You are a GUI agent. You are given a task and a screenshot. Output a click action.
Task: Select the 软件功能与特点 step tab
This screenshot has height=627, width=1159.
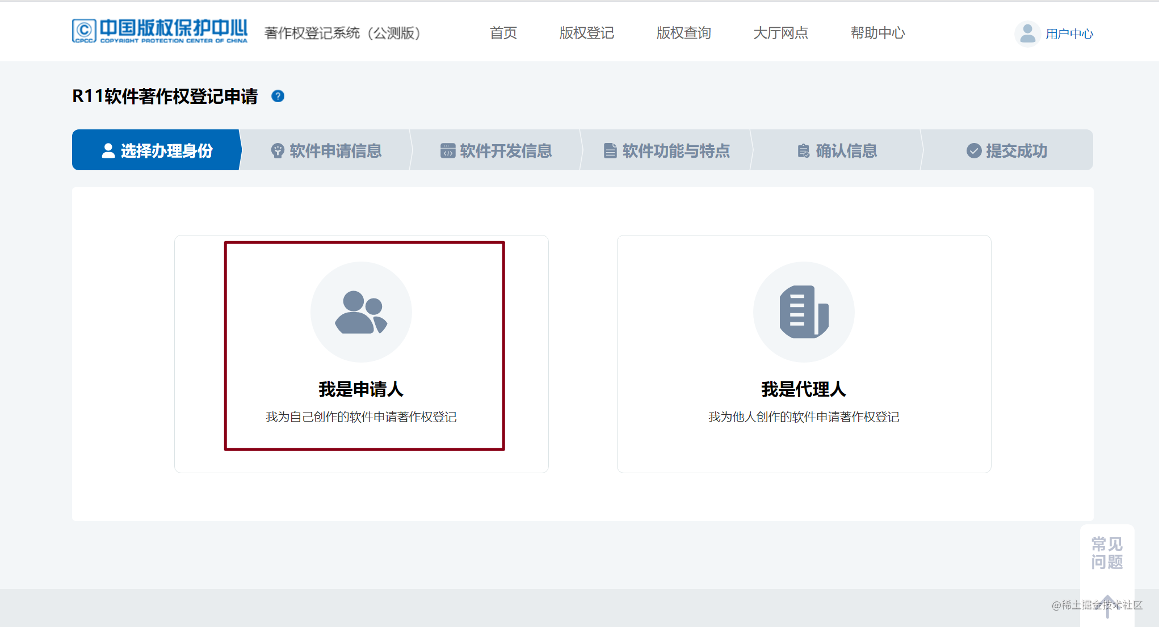[x=667, y=150]
